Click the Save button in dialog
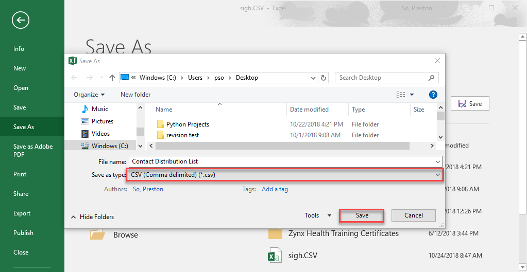 362,215
